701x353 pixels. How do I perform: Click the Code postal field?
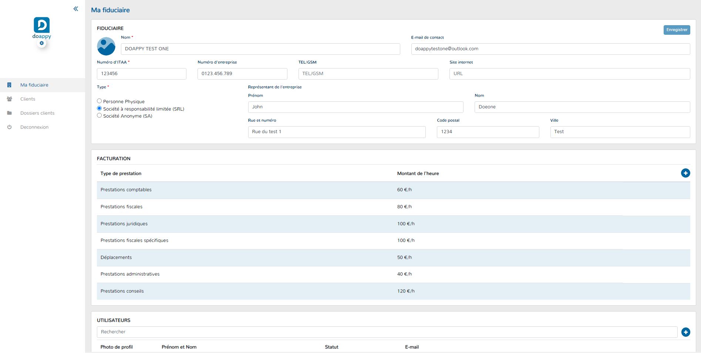coord(488,132)
